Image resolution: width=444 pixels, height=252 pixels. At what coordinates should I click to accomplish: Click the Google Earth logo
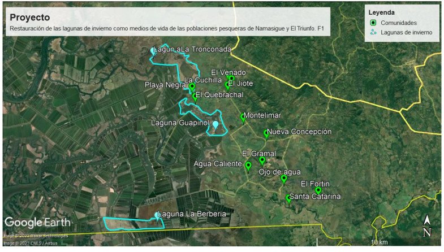point(37,222)
